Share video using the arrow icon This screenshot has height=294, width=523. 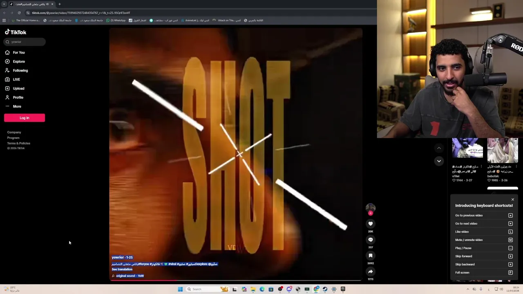[x=371, y=272]
